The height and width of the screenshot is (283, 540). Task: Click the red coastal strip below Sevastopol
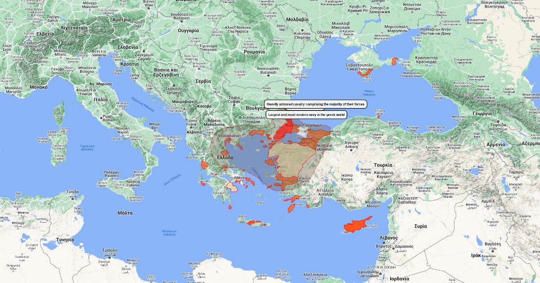point(364,73)
